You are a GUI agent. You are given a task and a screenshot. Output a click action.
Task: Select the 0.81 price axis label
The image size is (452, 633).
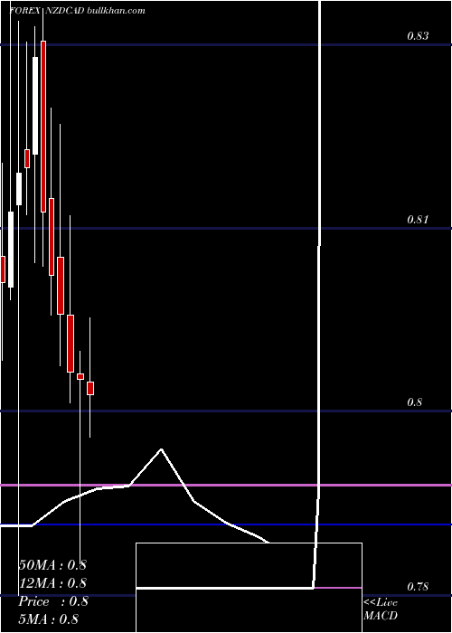[x=418, y=220]
